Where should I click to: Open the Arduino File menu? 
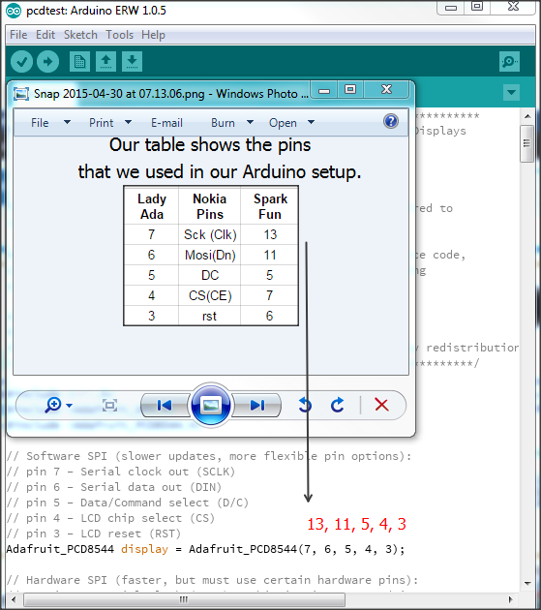point(18,35)
